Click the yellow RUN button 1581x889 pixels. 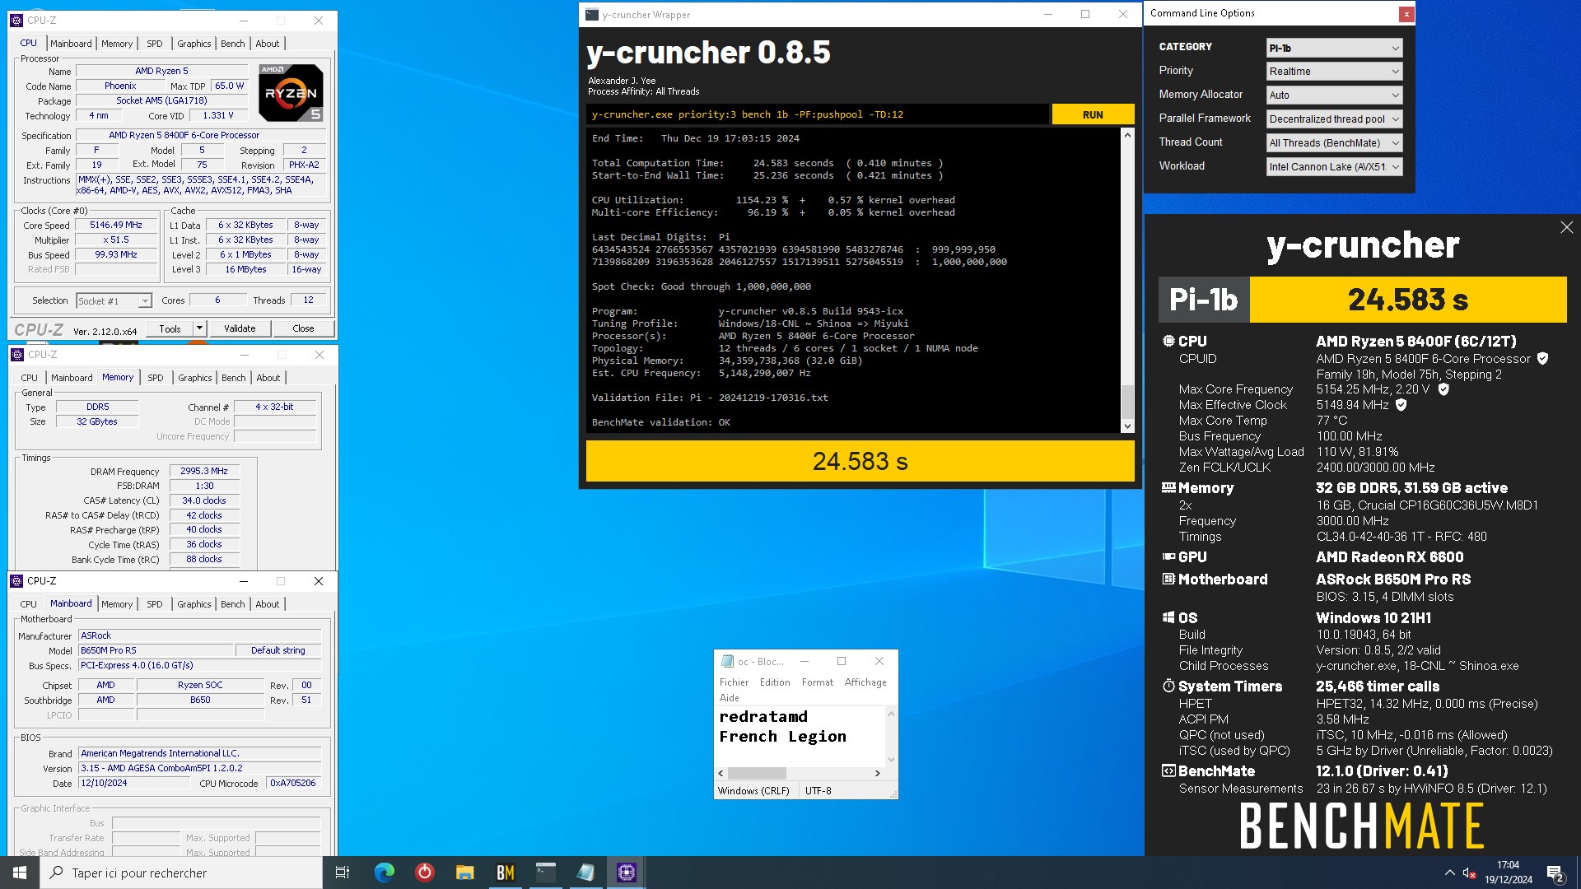point(1093,115)
